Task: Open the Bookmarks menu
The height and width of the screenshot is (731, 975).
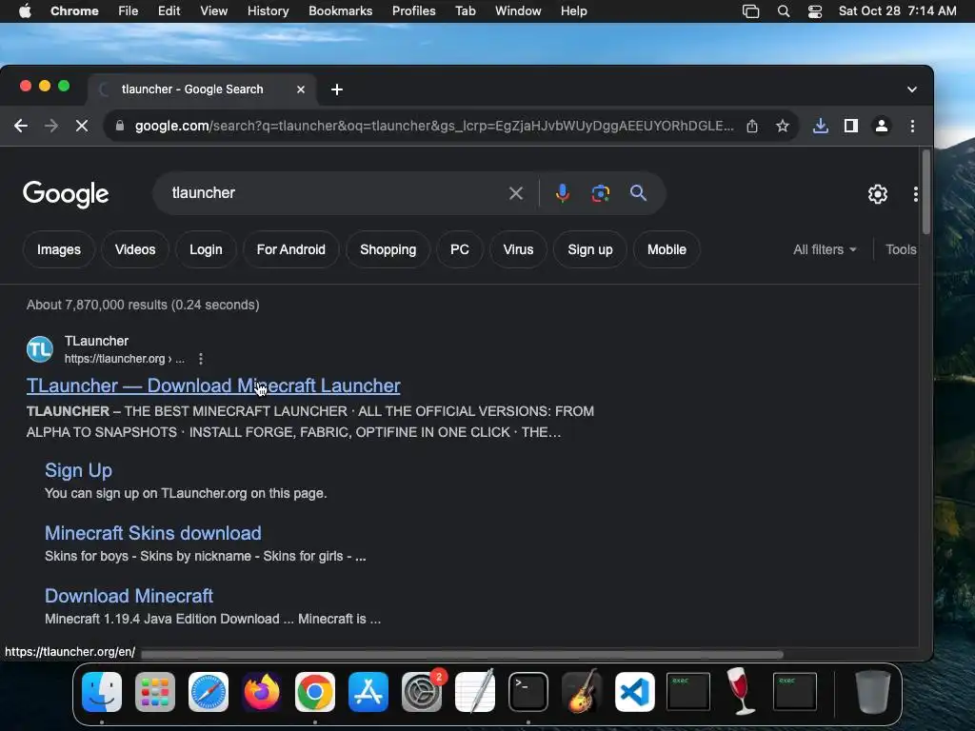Action: tap(340, 11)
